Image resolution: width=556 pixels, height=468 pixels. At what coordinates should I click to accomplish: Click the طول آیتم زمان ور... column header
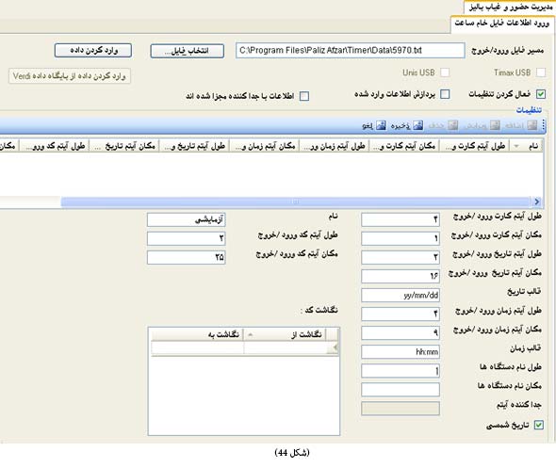pos(335,146)
